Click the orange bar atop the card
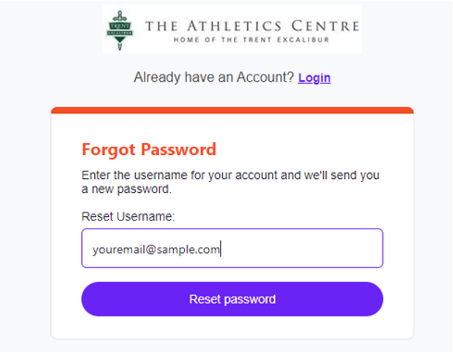 coord(232,110)
